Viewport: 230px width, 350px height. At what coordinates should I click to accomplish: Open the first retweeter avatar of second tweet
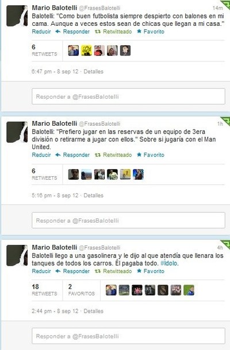74,174
